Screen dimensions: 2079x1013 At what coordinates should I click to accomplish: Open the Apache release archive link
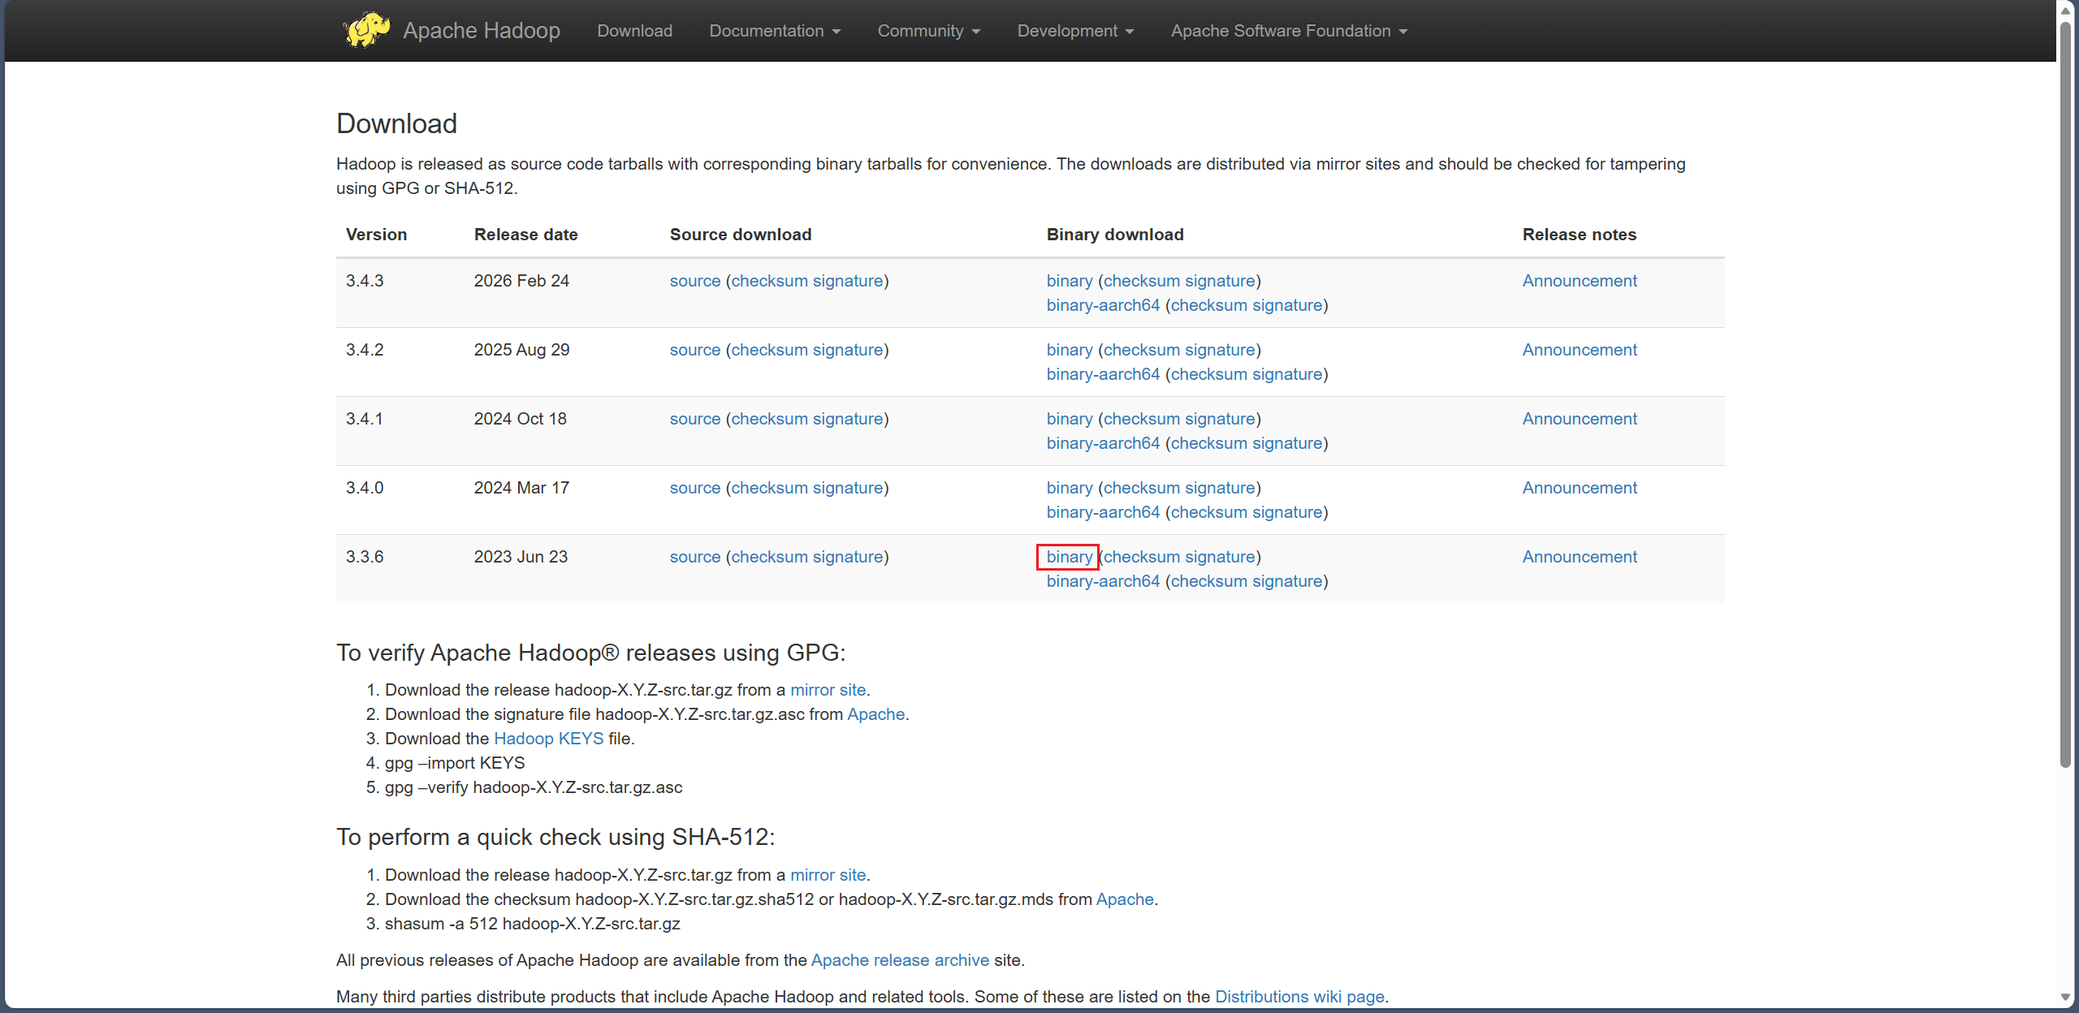(x=899, y=960)
